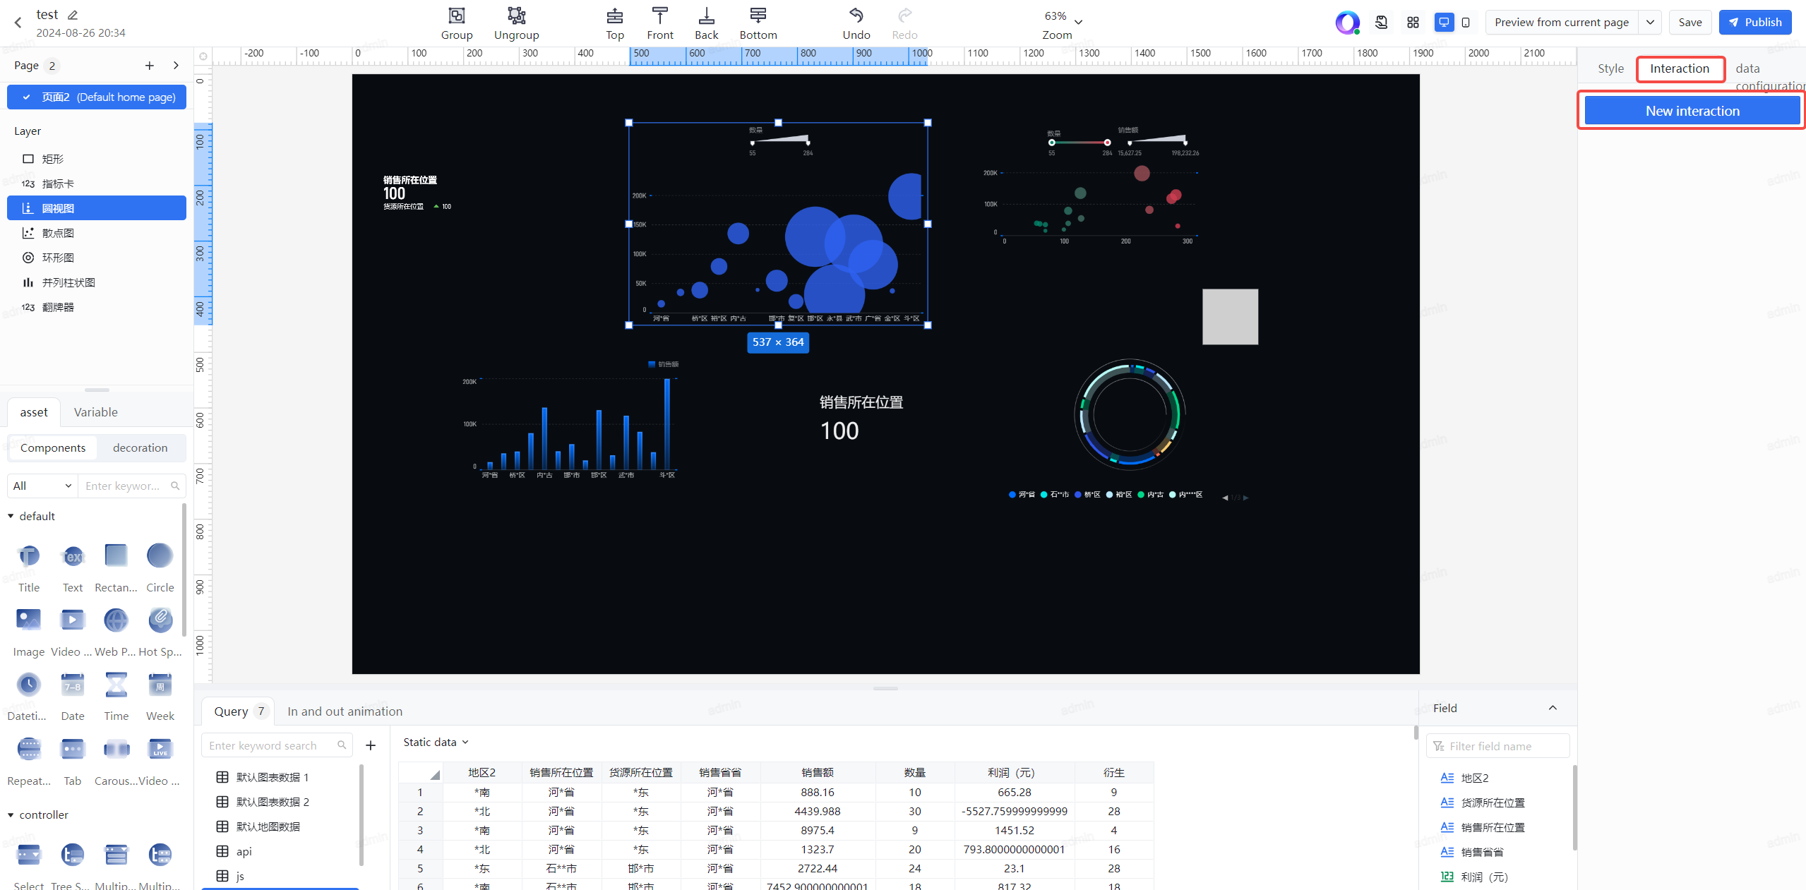Select the 并列柱状图 layer

click(97, 282)
